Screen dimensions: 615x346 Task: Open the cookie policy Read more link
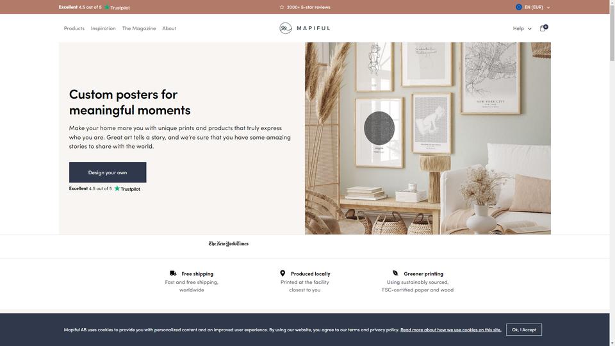click(450, 329)
